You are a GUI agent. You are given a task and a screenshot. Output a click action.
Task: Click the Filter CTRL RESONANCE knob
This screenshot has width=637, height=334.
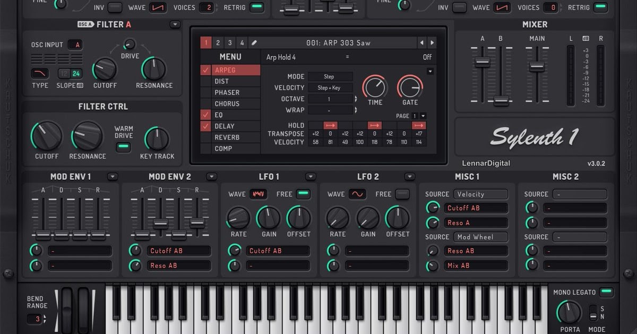click(x=87, y=136)
